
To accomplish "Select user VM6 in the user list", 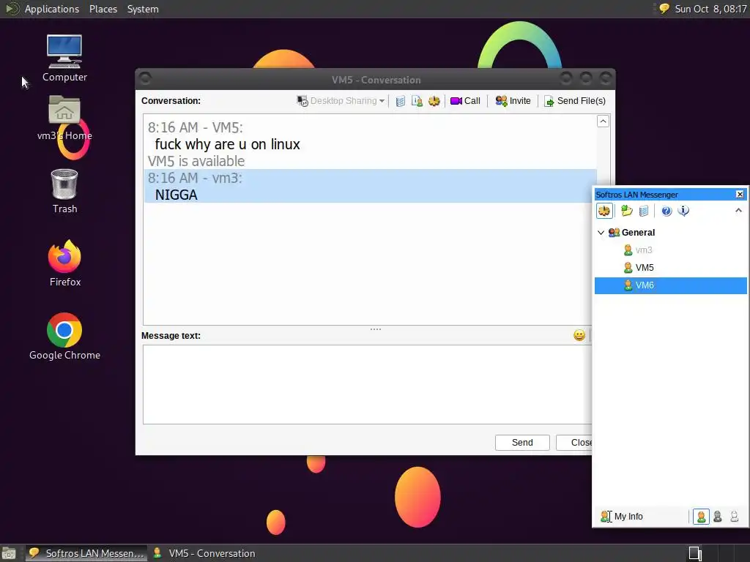I will click(671, 285).
